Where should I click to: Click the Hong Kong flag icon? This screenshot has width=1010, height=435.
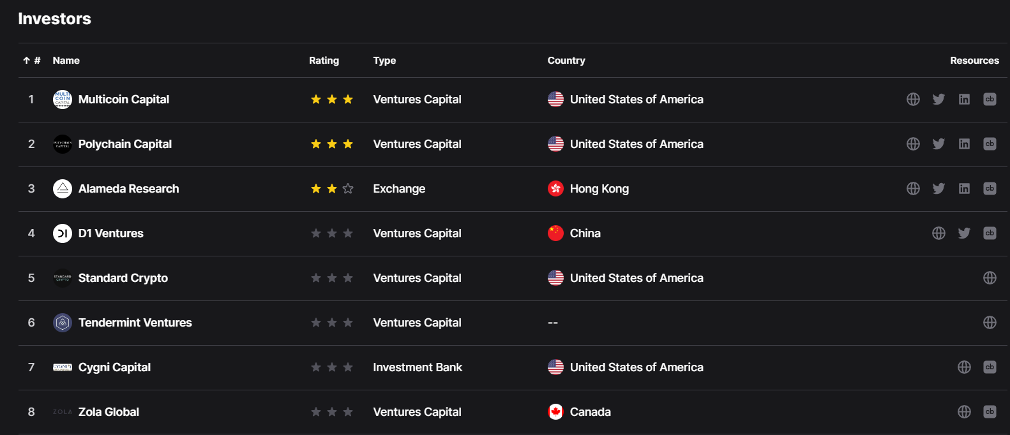point(555,189)
